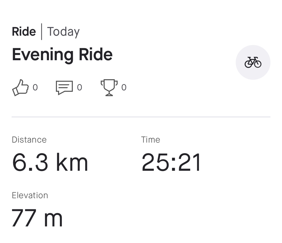The width and height of the screenshot is (282, 243).
Task: Click the kudos count next to thumbs-up
Action: 35,87
